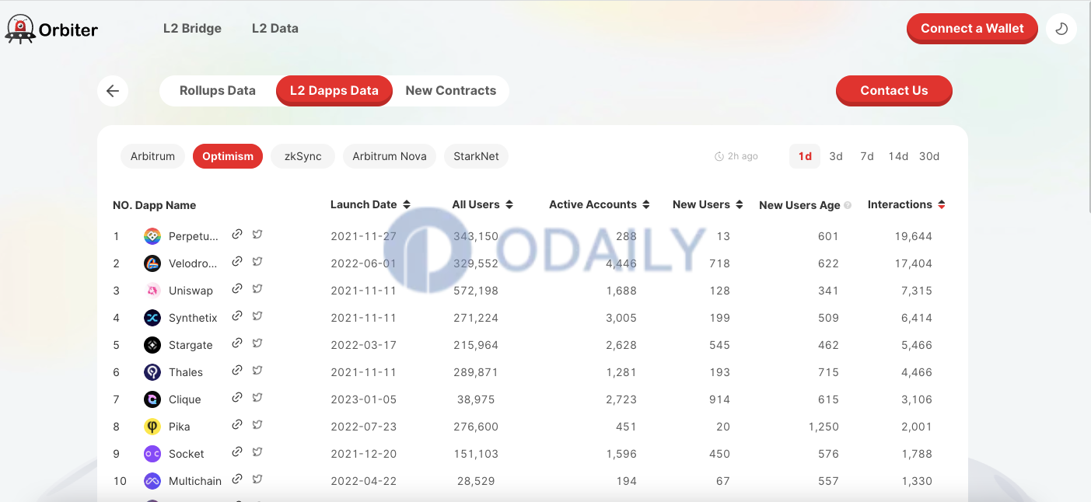
Task: Open Stargate Twitter icon
Action: click(x=257, y=343)
